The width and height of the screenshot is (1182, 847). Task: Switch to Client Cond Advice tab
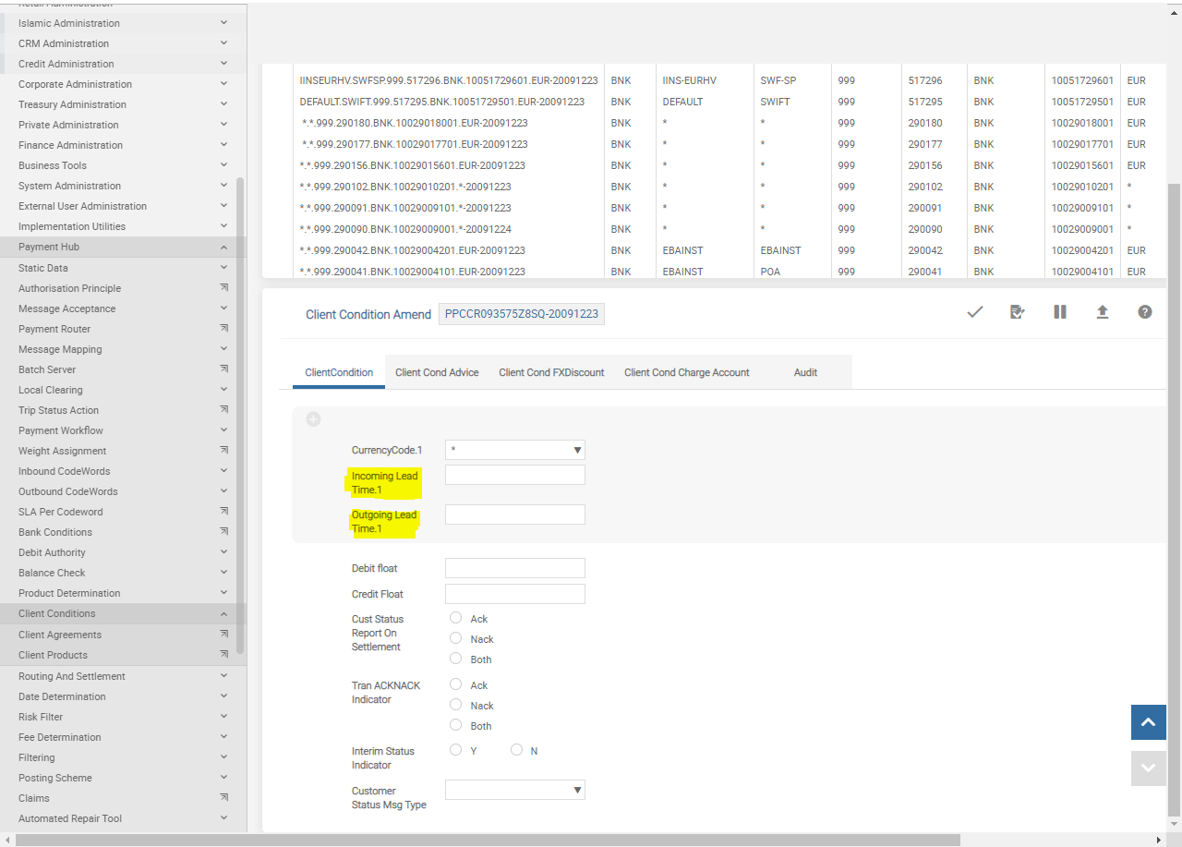tap(437, 372)
